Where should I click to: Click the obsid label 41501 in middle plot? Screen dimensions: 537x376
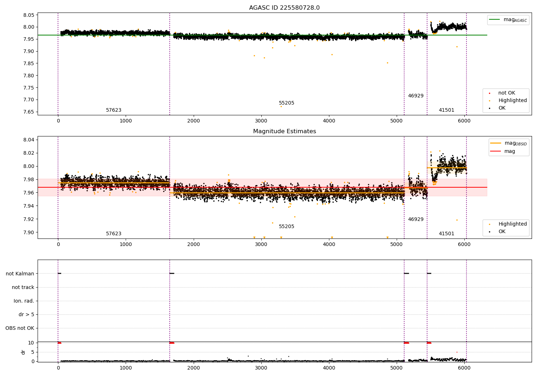pyautogui.click(x=446, y=234)
